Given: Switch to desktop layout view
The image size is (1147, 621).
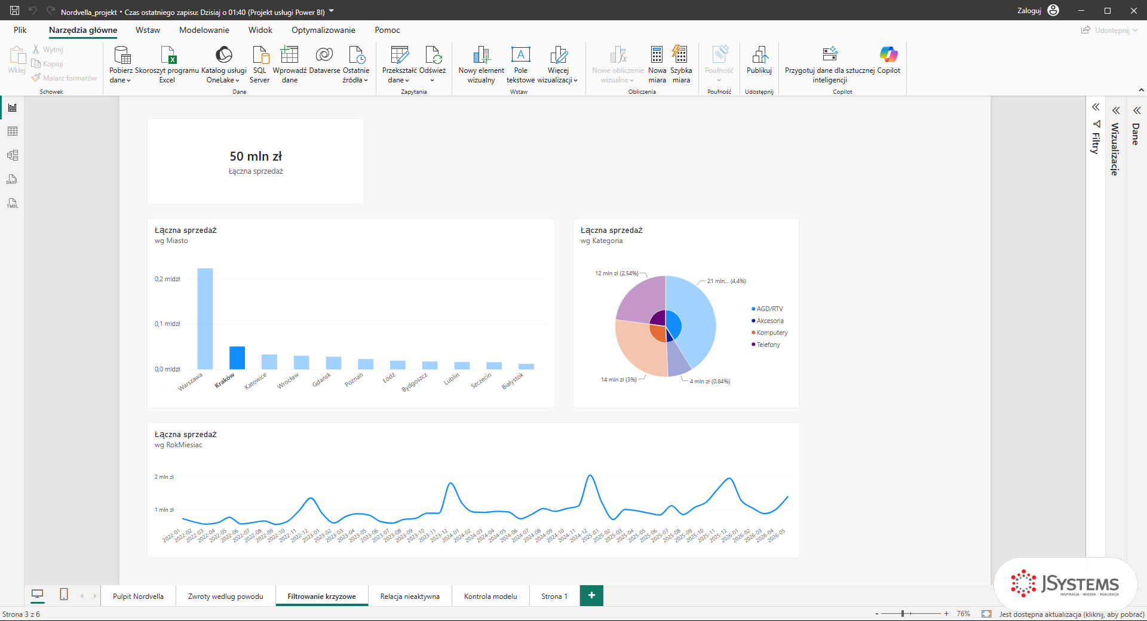Looking at the screenshot, I should pos(37,594).
